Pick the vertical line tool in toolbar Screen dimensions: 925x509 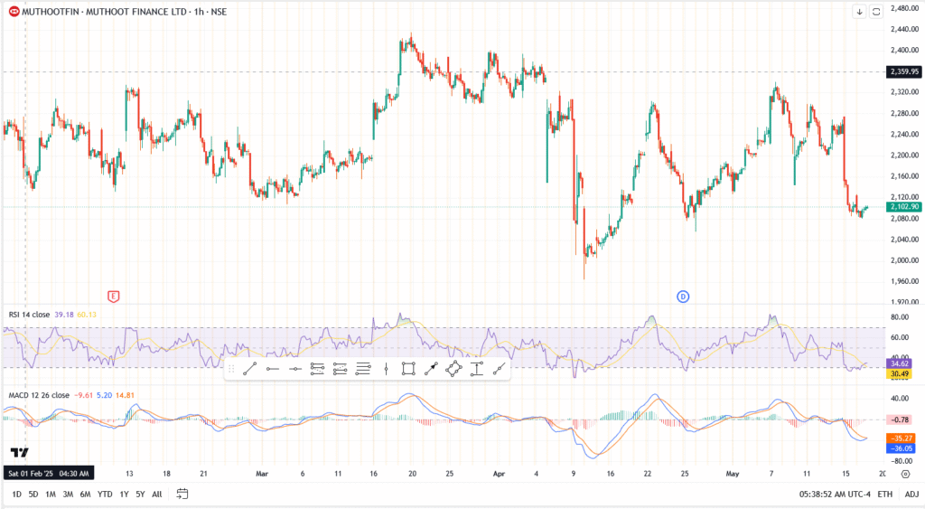(x=386, y=368)
